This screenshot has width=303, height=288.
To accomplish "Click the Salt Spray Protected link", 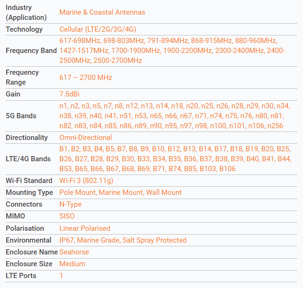I will [x=155, y=240].
